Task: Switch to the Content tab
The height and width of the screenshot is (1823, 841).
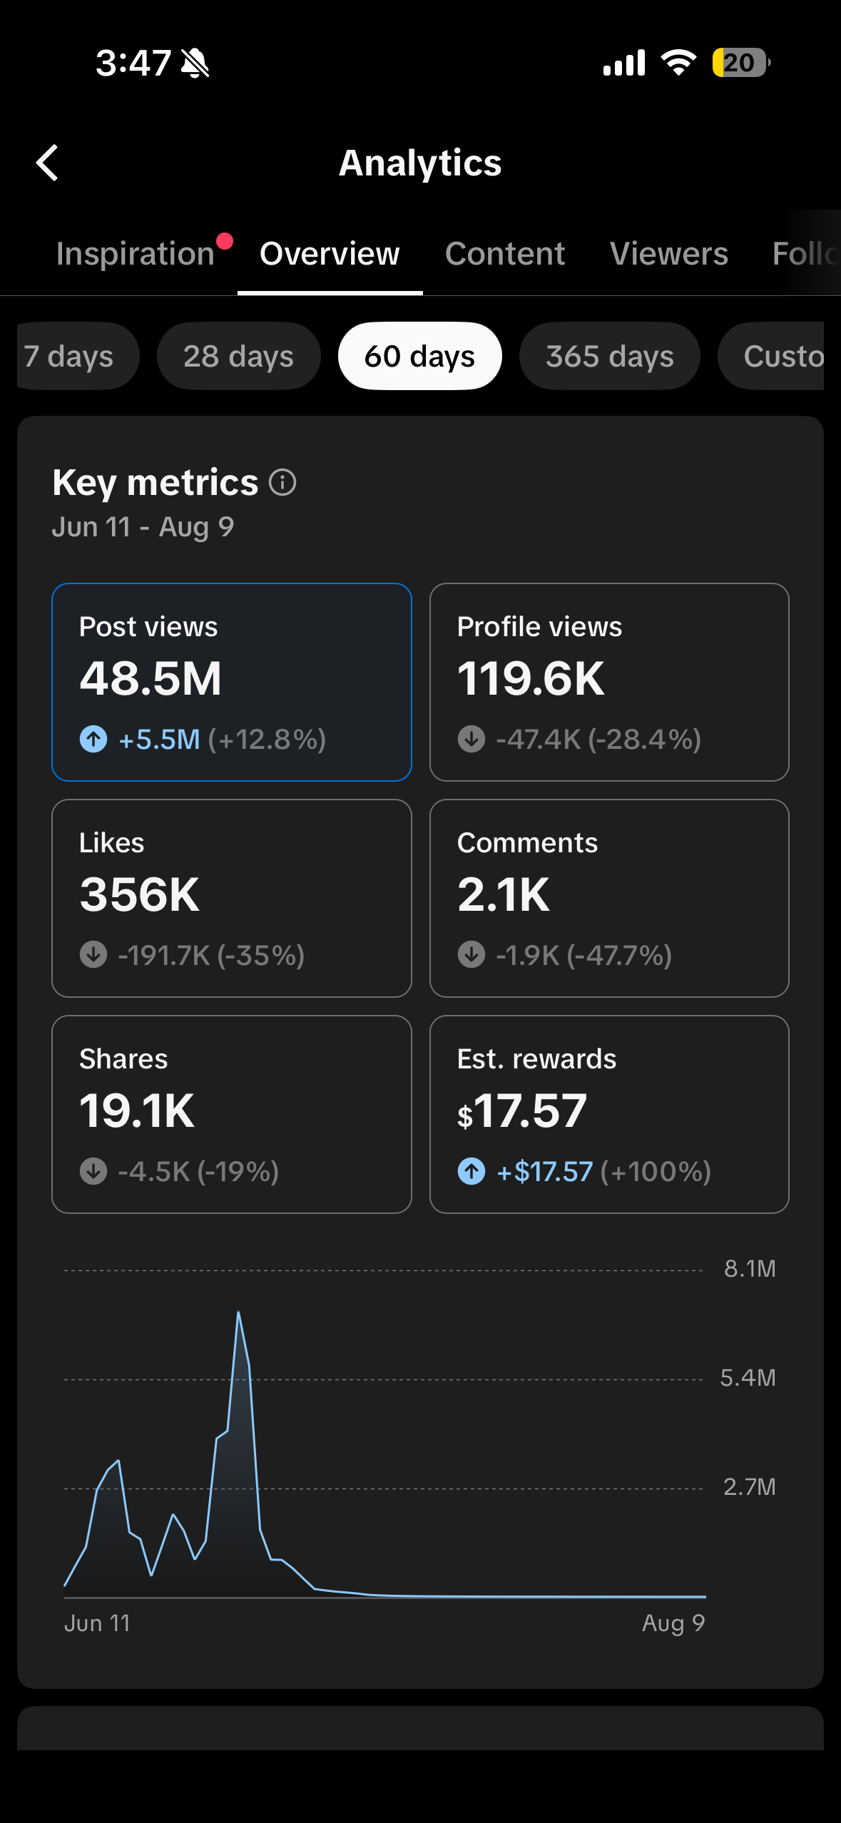Action: coord(505,254)
